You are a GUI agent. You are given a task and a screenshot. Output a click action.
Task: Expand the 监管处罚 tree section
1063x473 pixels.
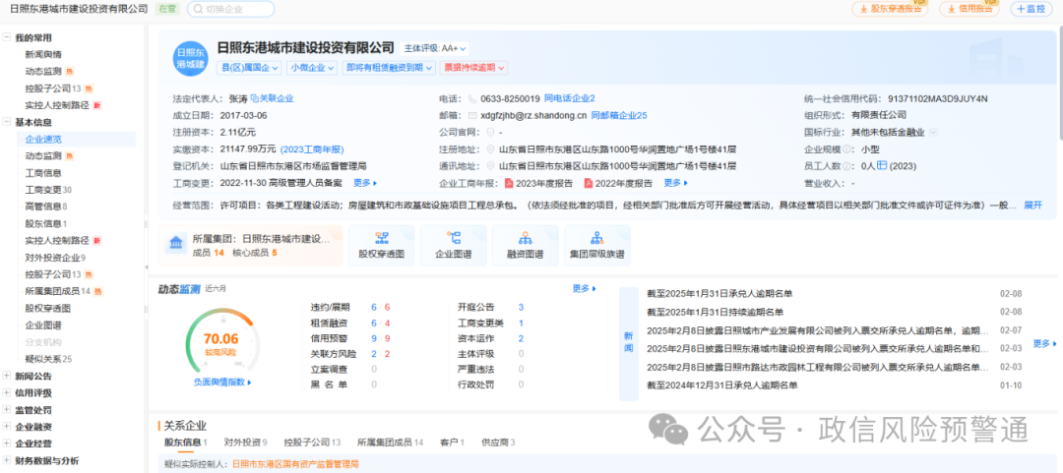(x=6, y=410)
